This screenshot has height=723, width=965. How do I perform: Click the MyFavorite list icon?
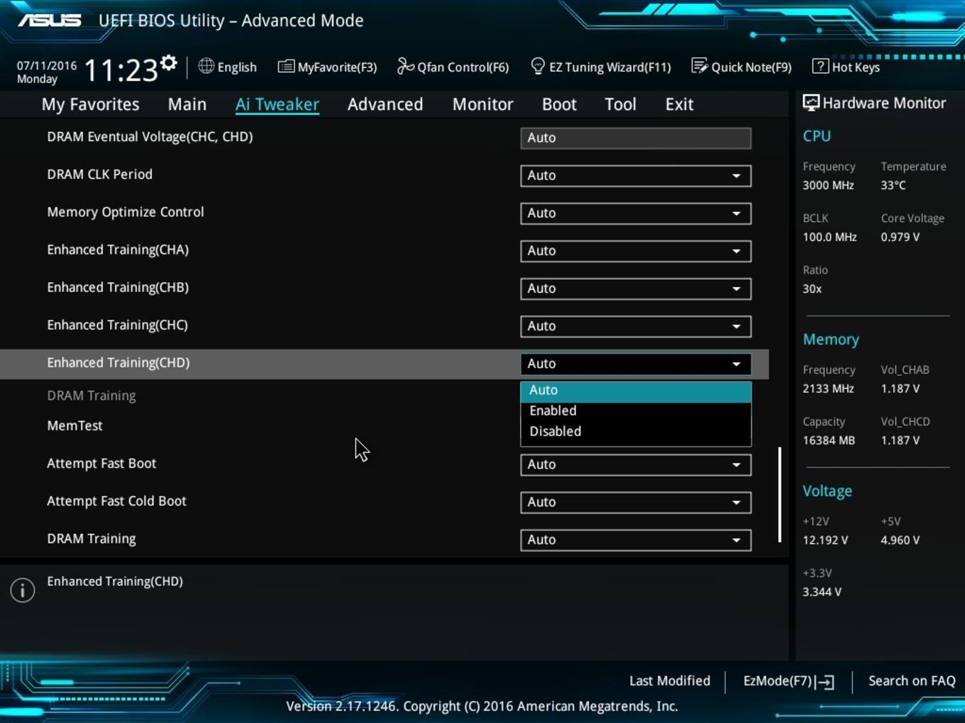[x=286, y=67]
